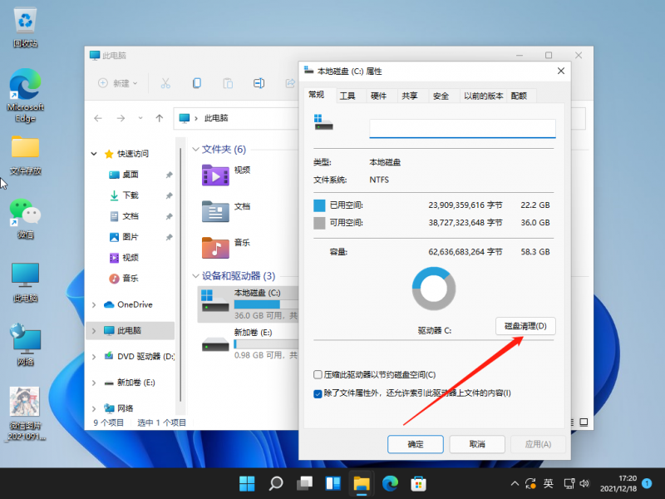Open the Widgets panel from taskbar

(x=332, y=482)
